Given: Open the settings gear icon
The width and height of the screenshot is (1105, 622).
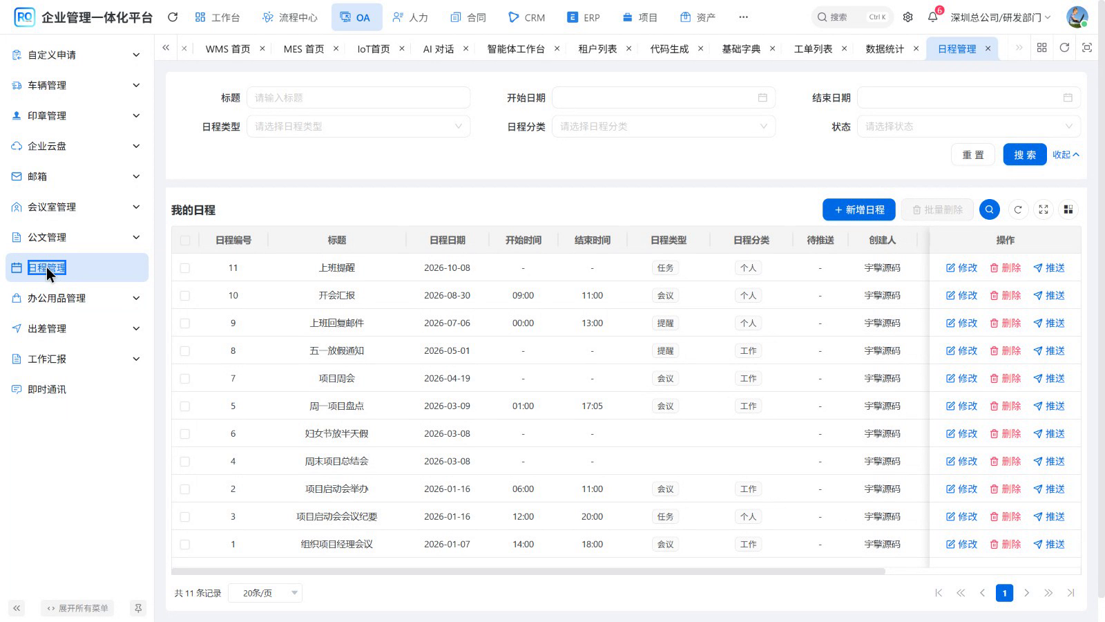Looking at the screenshot, I should pyautogui.click(x=908, y=17).
